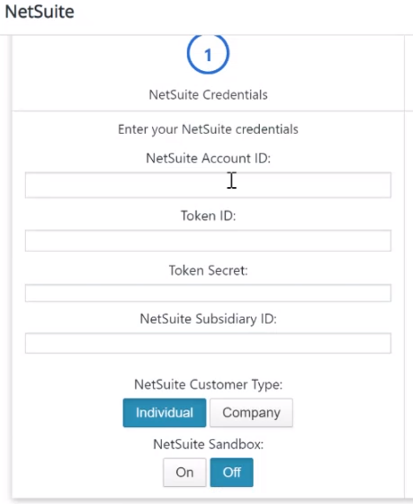
Task: Click the 'NetSuite Account ID:' label
Action: click(208, 159)
